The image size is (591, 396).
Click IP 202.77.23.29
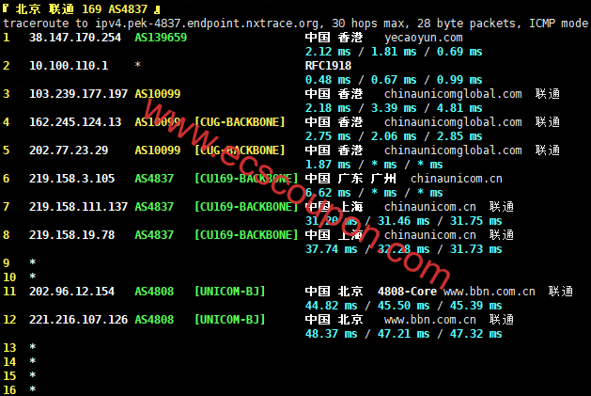(69, 150)
